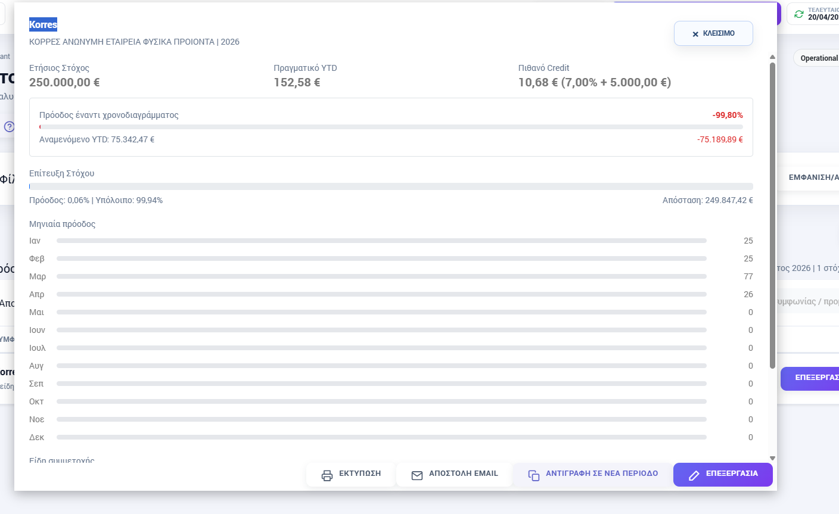The image size is (839, 514).
Task: Click the green refresh icon behind the dialog
Action: point(798,14)
